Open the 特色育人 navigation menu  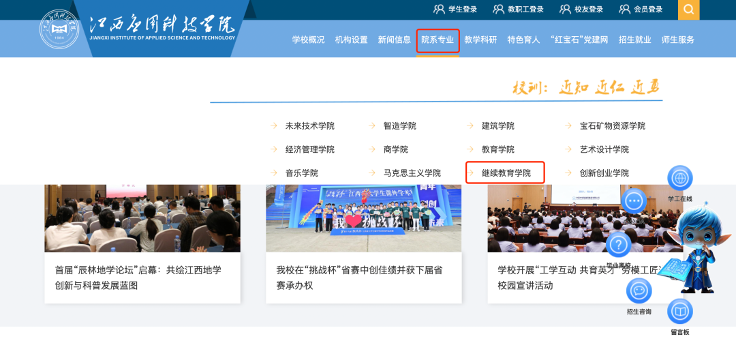click(x=523, y=40)
